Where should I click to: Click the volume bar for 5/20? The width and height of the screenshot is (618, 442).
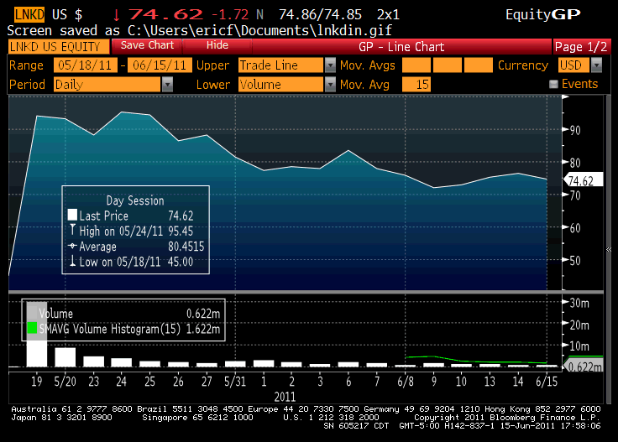pos(65,357)
